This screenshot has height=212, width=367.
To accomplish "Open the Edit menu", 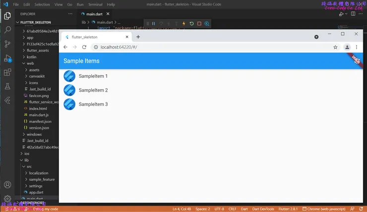I will (x=26, y=4).
